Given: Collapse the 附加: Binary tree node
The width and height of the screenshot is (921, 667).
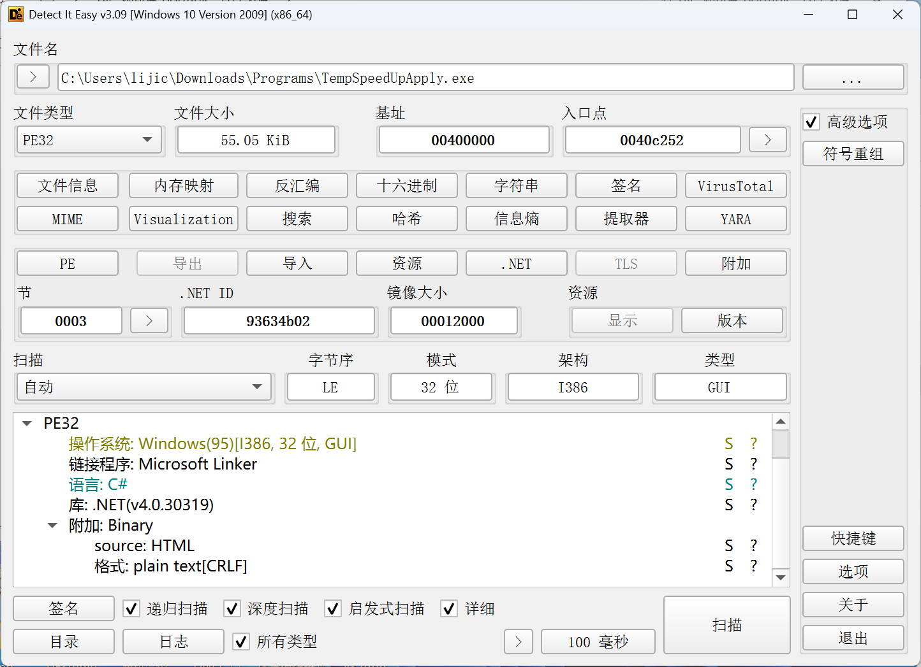Looking at the screenshot, I should click(x=52, y=526).
